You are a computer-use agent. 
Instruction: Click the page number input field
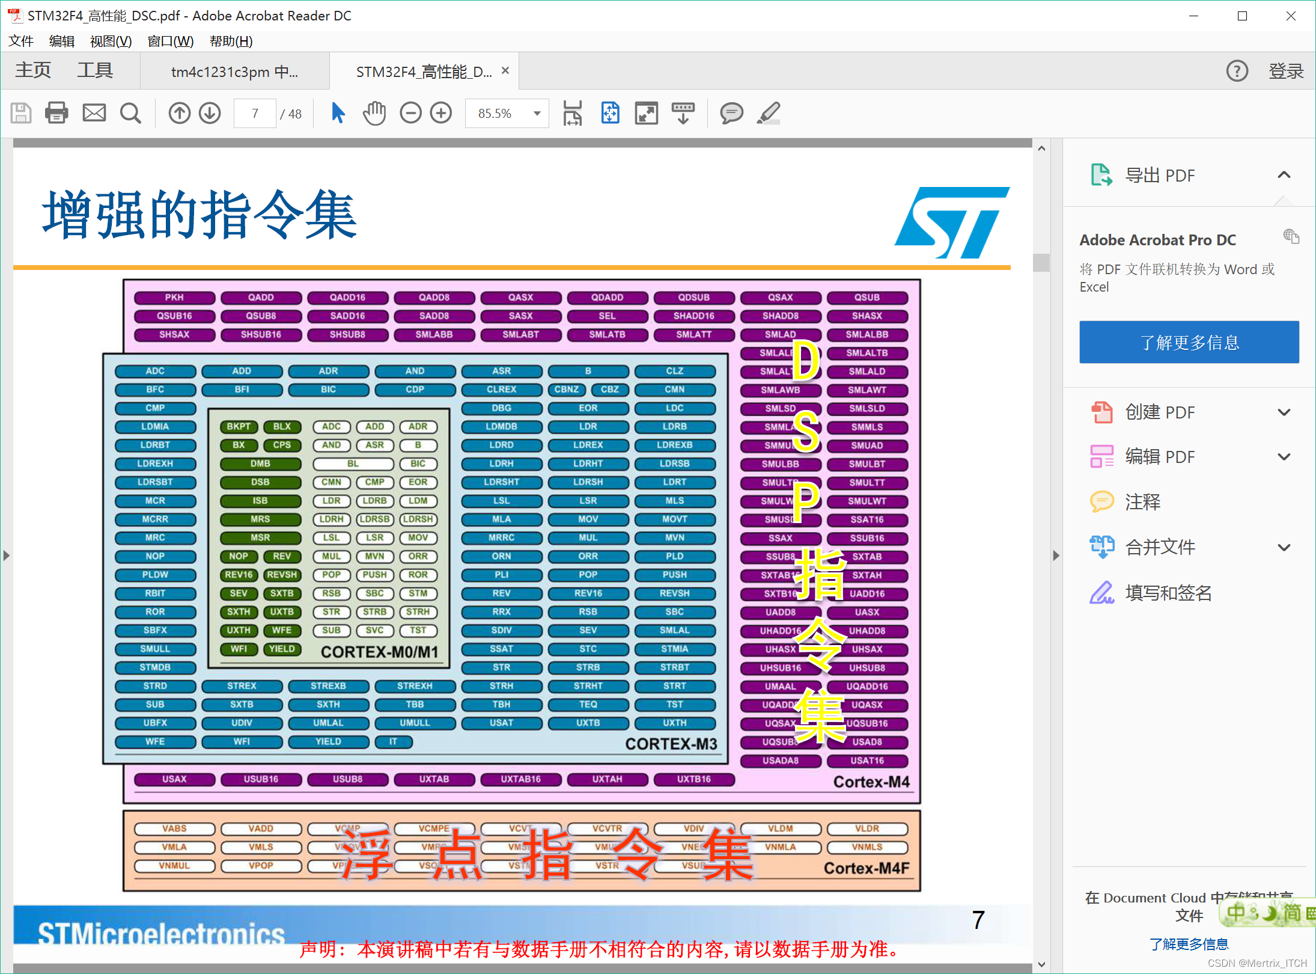(255, 113)
